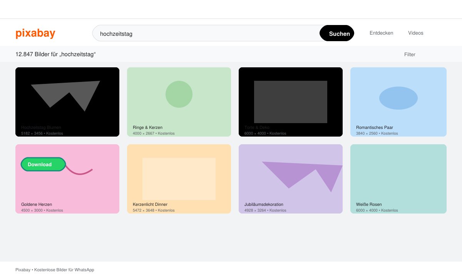Open the Entdecken menu
The width and height of the screenshot is (462, 277).
(x=381, y=33)
